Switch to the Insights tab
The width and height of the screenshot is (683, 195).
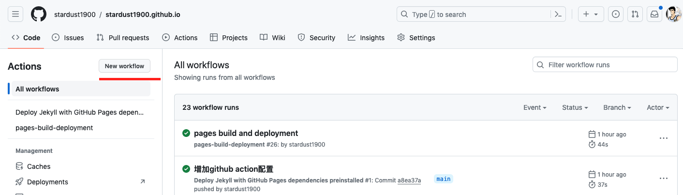click(x=366, y=38)
